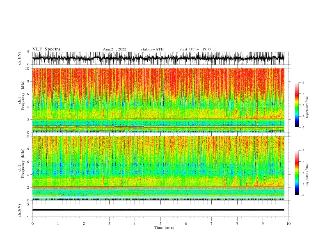Viewport: 325px width, 251px height.
Task: Click the ch.1 color scale bar
Action: [297, 105]
